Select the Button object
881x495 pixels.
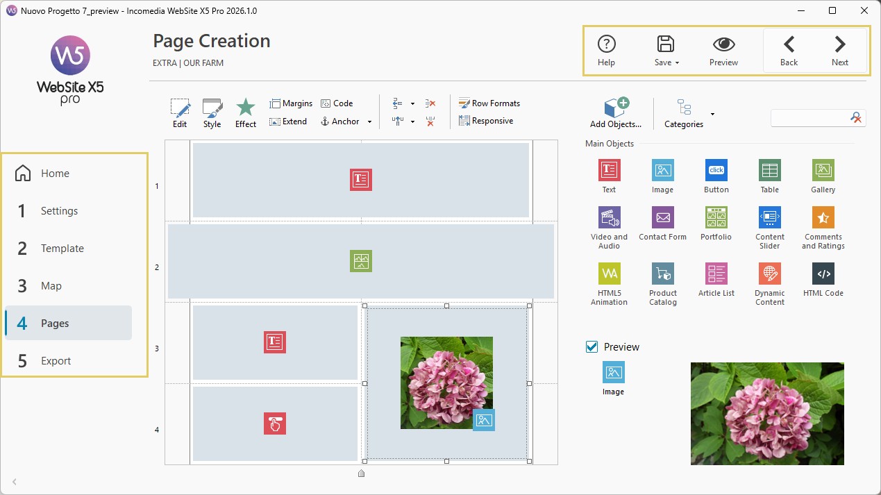(716, 176)
